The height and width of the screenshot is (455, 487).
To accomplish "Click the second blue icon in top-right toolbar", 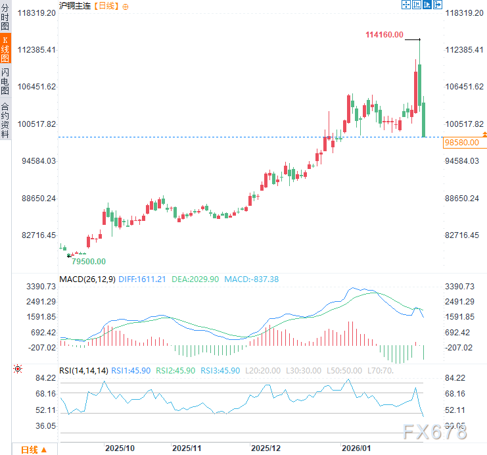I will tap(417, 5).
